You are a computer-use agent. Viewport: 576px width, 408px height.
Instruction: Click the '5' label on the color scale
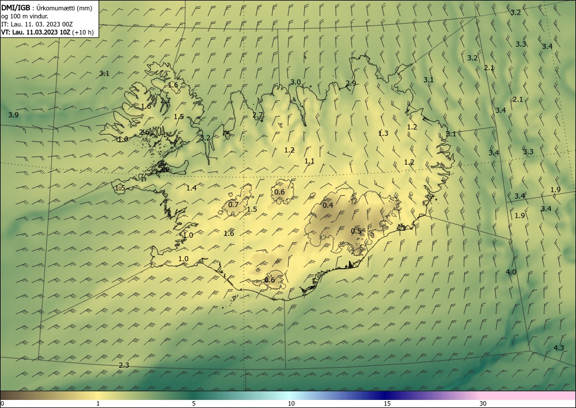coord(194,403)
